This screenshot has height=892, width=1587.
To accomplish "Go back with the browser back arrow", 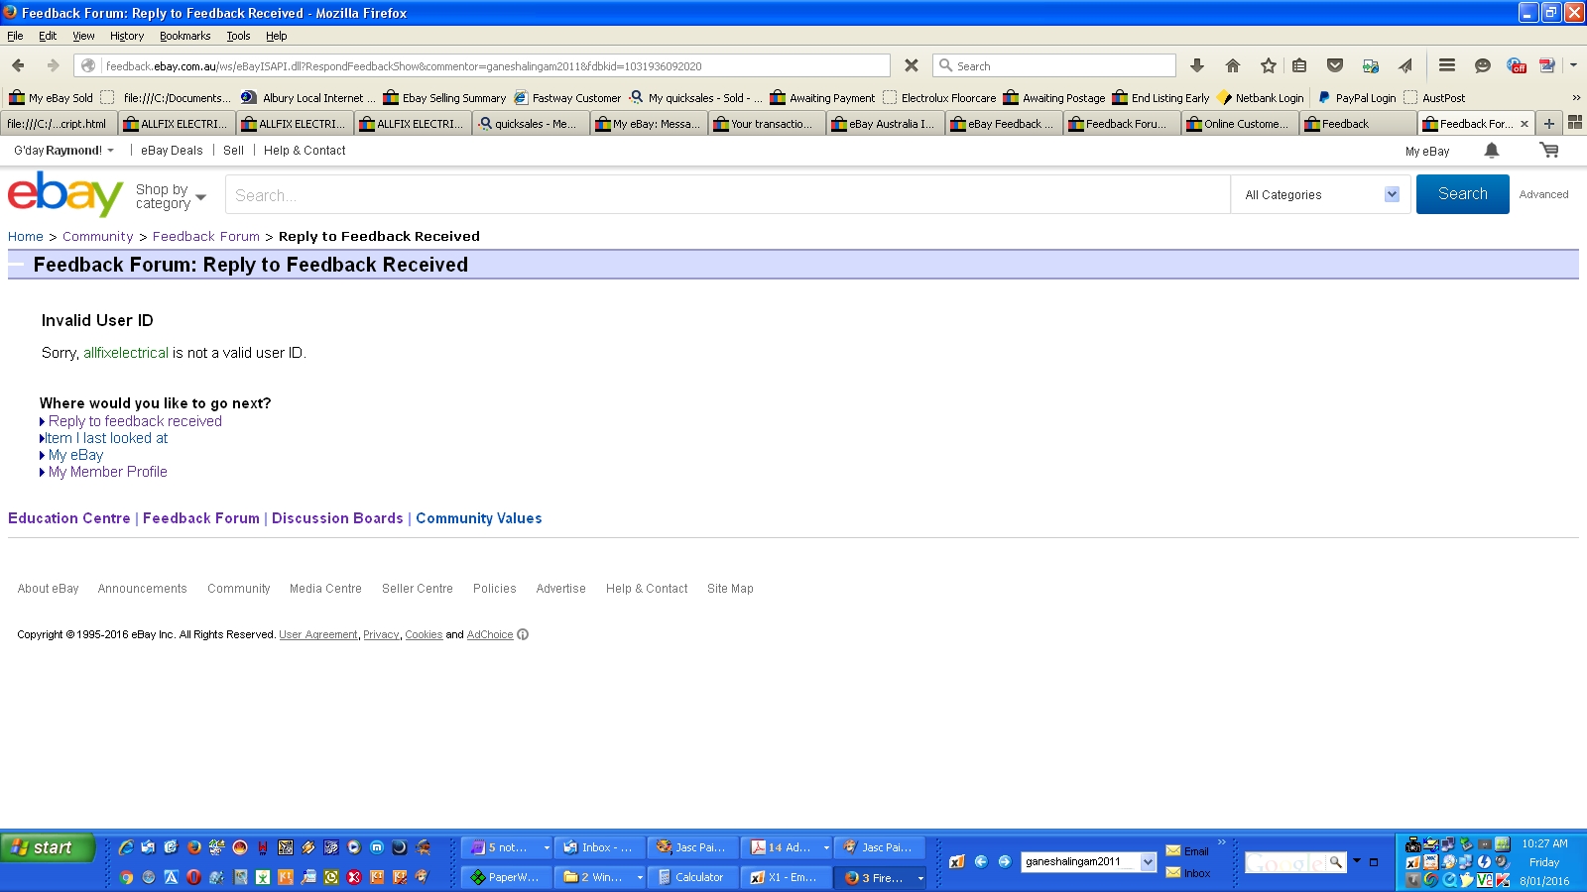I will click(18, 65).
